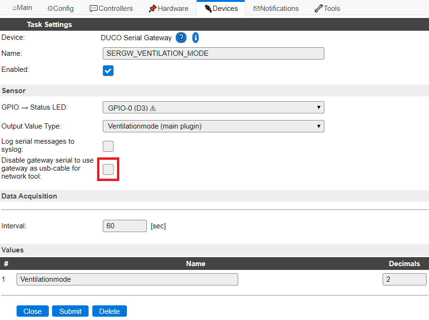The height and width of the screenshot is (320, 429).
Task: Go to the Controllers tab
Action: pyautogui.click(x=111, y=9)
